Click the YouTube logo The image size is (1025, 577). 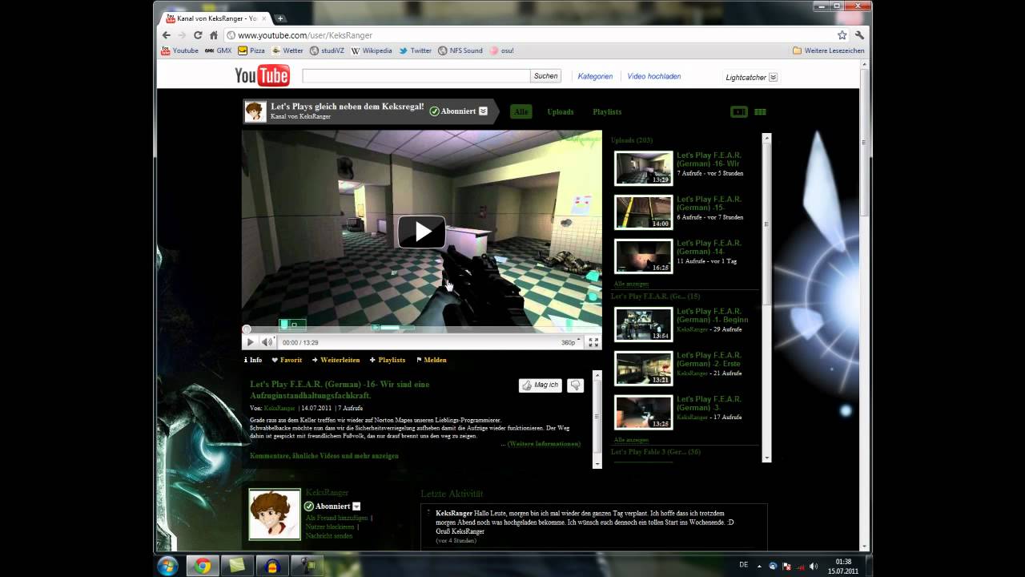(x=262, y=76)
